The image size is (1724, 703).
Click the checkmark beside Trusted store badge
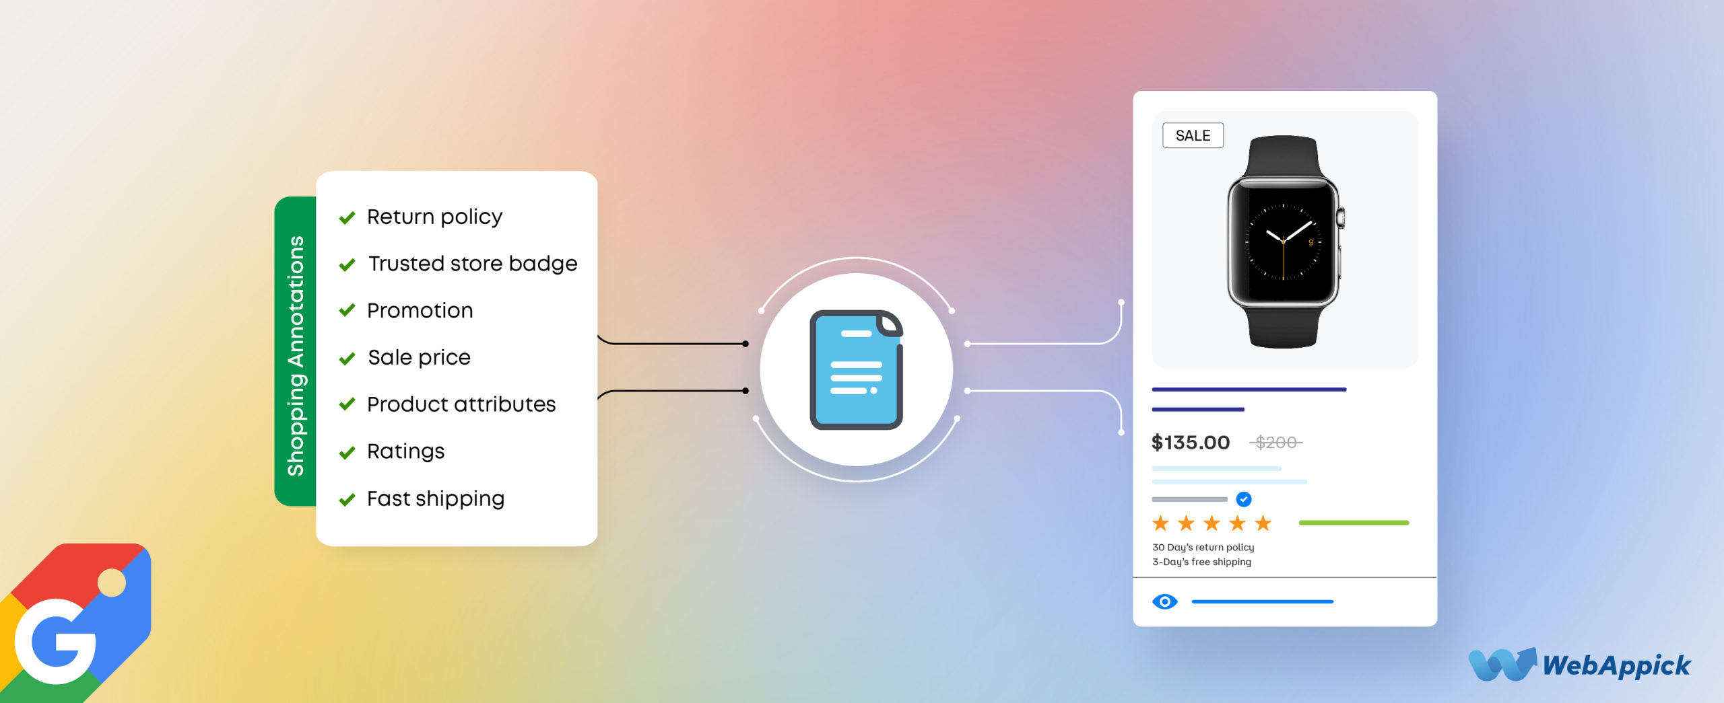click(x=347, y=264)
